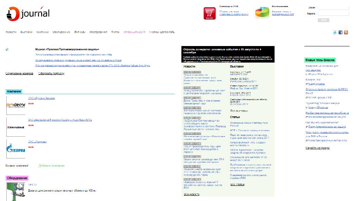The image size is (354, 201).
Task: Click the International company logo
Action: (x=16, y=127)
